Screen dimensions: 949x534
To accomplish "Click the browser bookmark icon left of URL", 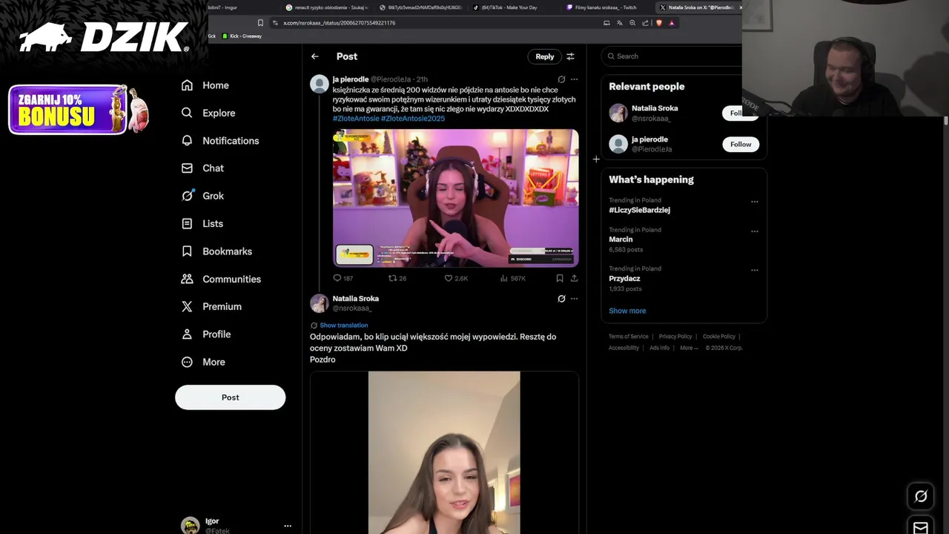I will [260, 23].
